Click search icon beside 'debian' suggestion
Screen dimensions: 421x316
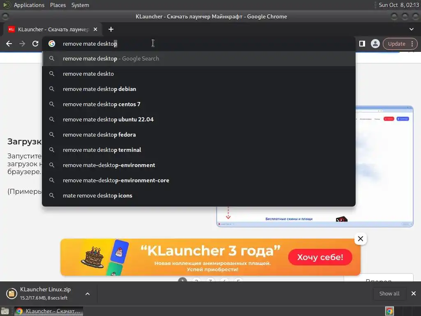point(52,89)
